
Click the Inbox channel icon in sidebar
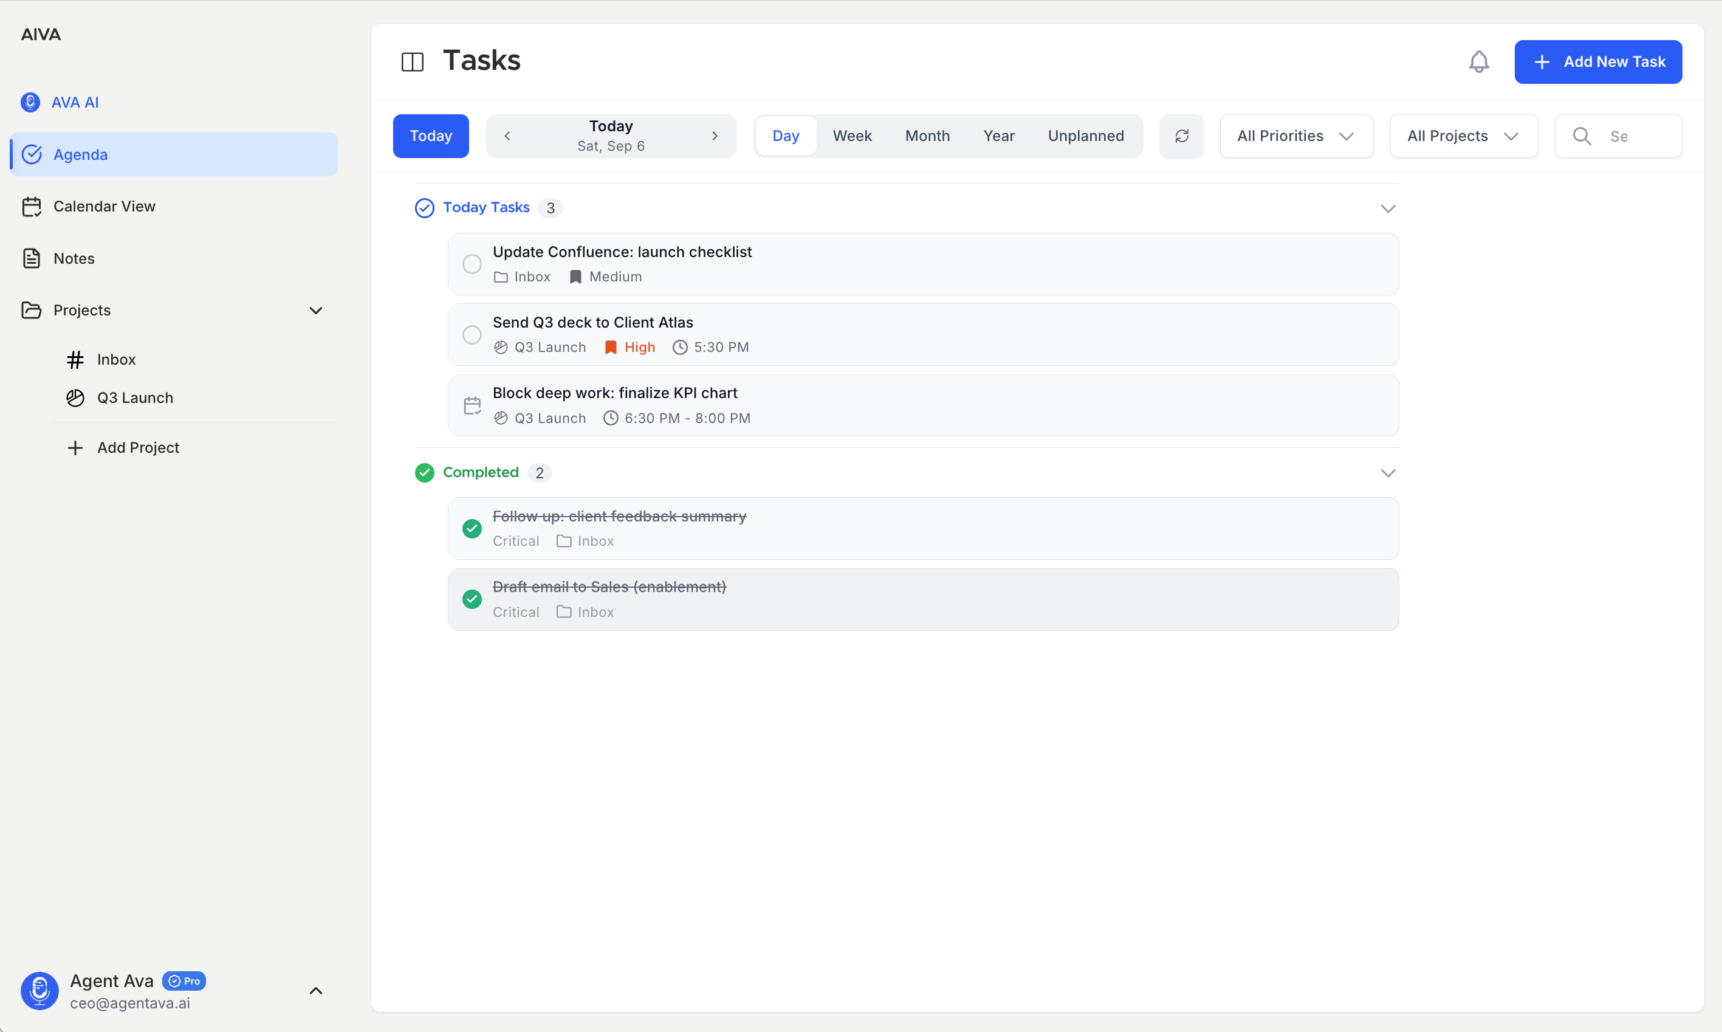[76, 360]
